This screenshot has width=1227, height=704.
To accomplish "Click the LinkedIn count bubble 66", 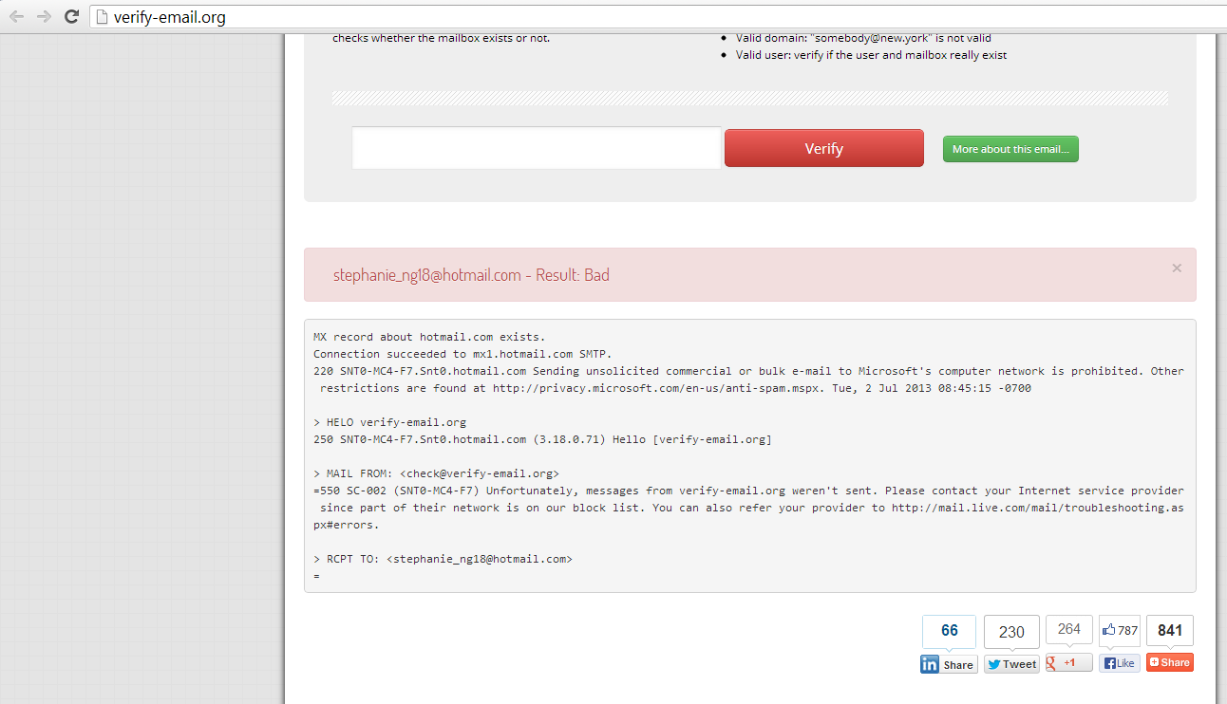I will (x=950, y=631).
